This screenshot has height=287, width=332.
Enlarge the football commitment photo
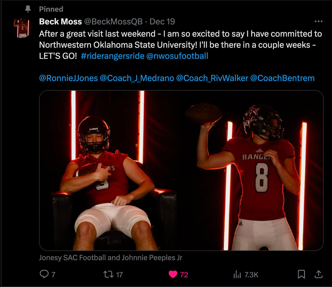pos(181,171)
